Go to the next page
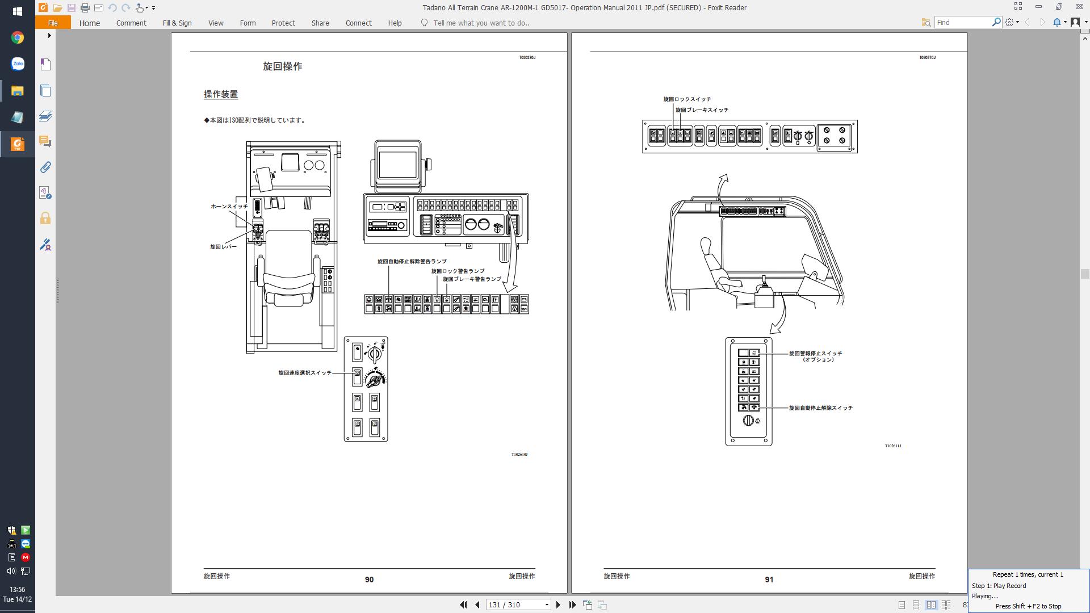This screenshot has height=613, width=1090. tap(558, 605)
